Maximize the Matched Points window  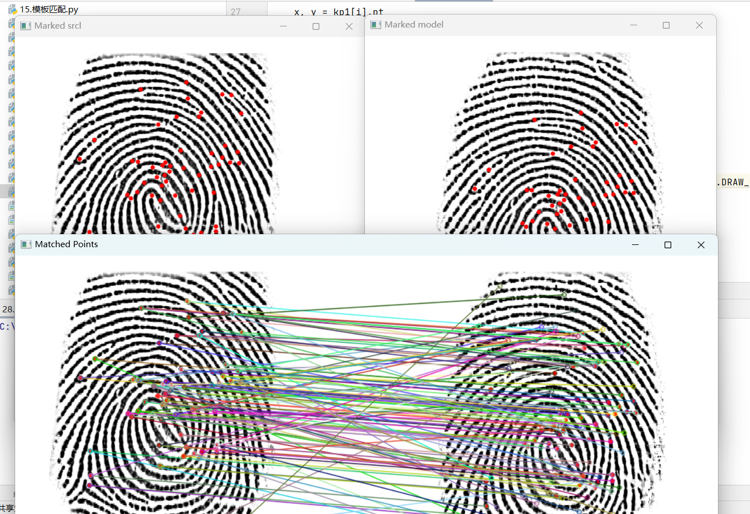(668, 245)
